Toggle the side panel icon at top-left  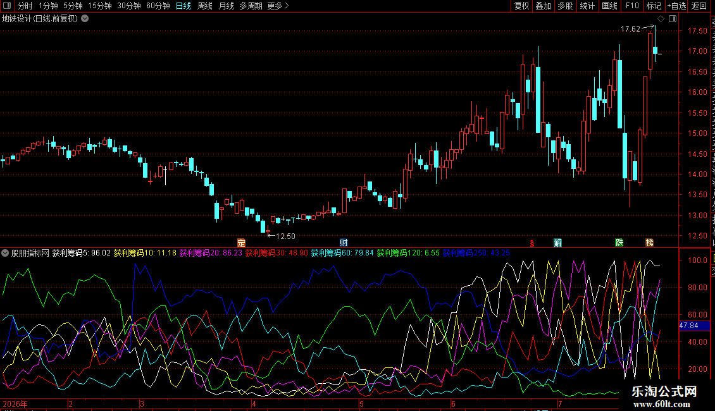(x=6, y=6)
